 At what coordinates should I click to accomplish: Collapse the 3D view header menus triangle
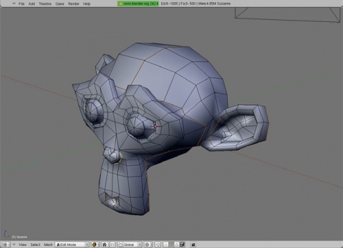[14, 245]
